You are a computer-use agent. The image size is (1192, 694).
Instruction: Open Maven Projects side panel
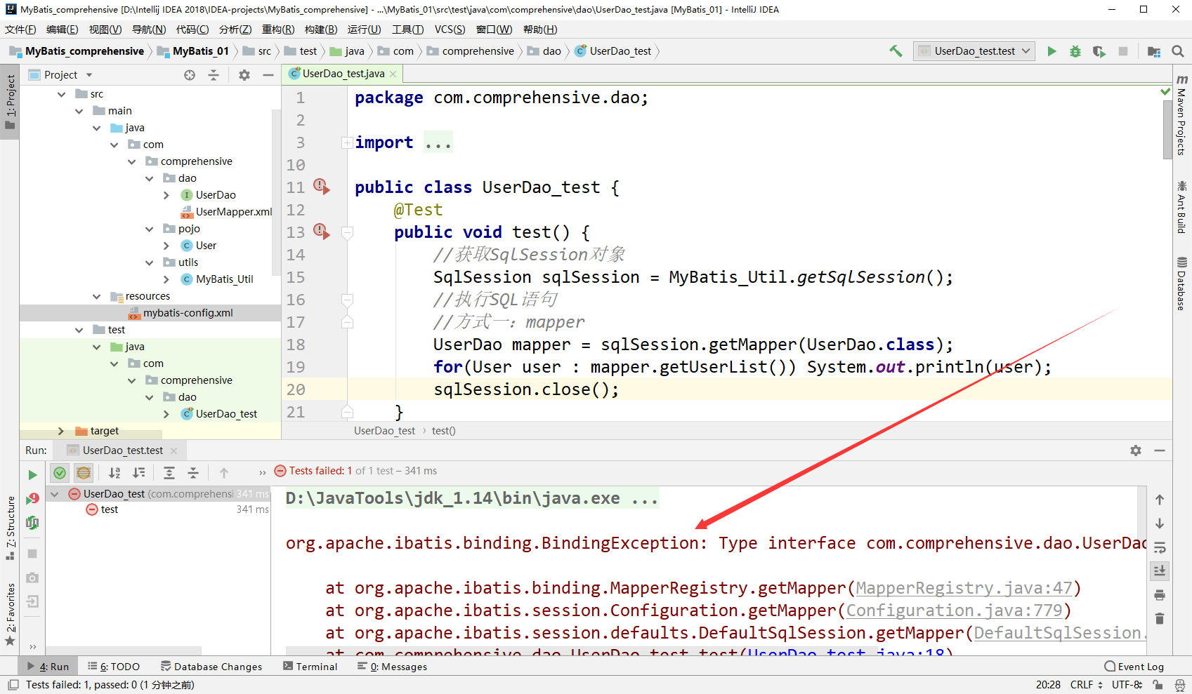tap(1181, 114)
